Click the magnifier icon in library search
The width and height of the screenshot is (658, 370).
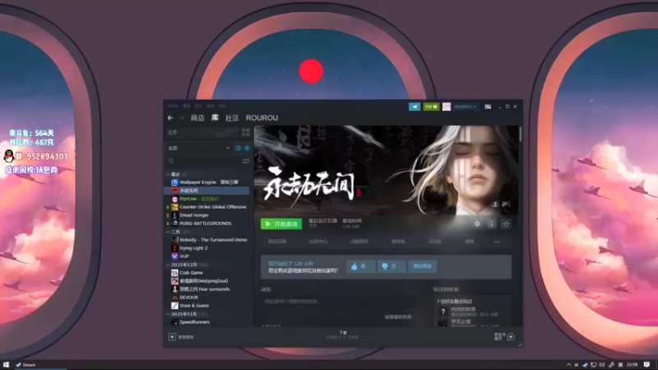click(171, 161)
